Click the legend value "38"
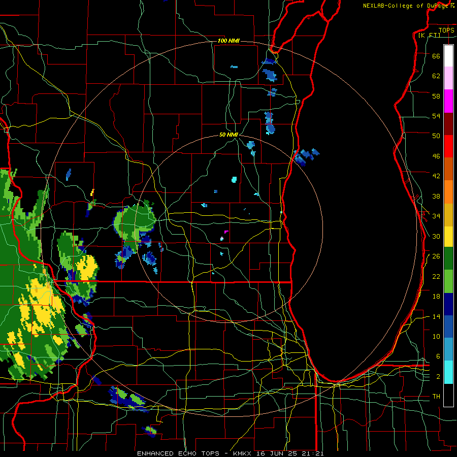457x457 pixels. tap(436, 196)
